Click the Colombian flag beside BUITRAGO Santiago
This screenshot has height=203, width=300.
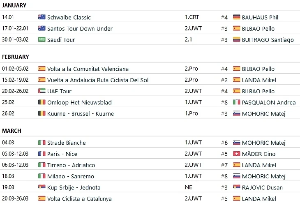tap(236, 40)
